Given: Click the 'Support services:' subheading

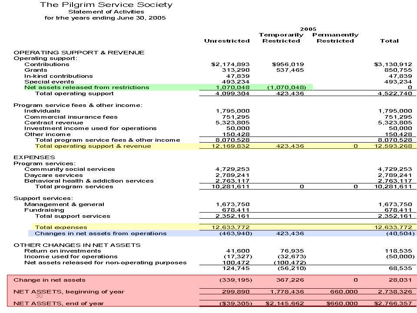Looking at the screenshot, I should (43, 198).
